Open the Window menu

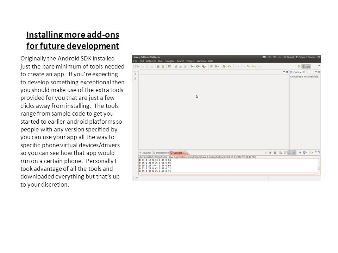[201, 61]
